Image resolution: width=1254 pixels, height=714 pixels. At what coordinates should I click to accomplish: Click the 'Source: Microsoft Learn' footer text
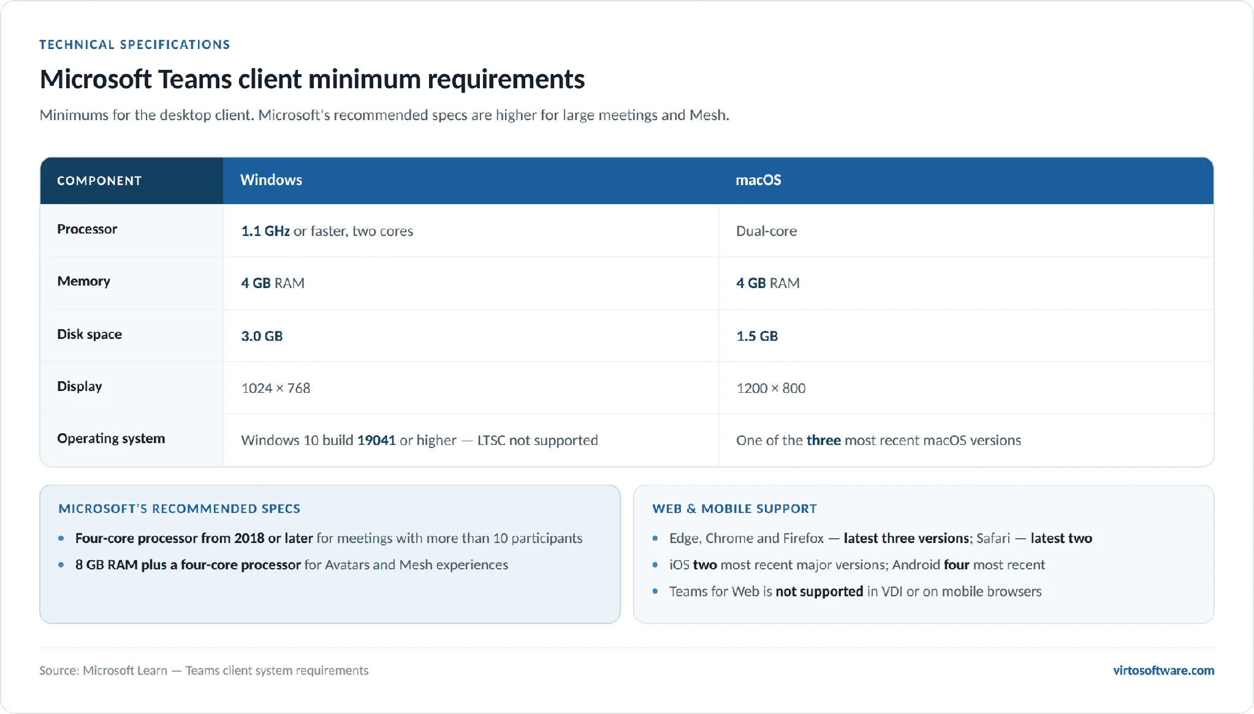(204, 670)
